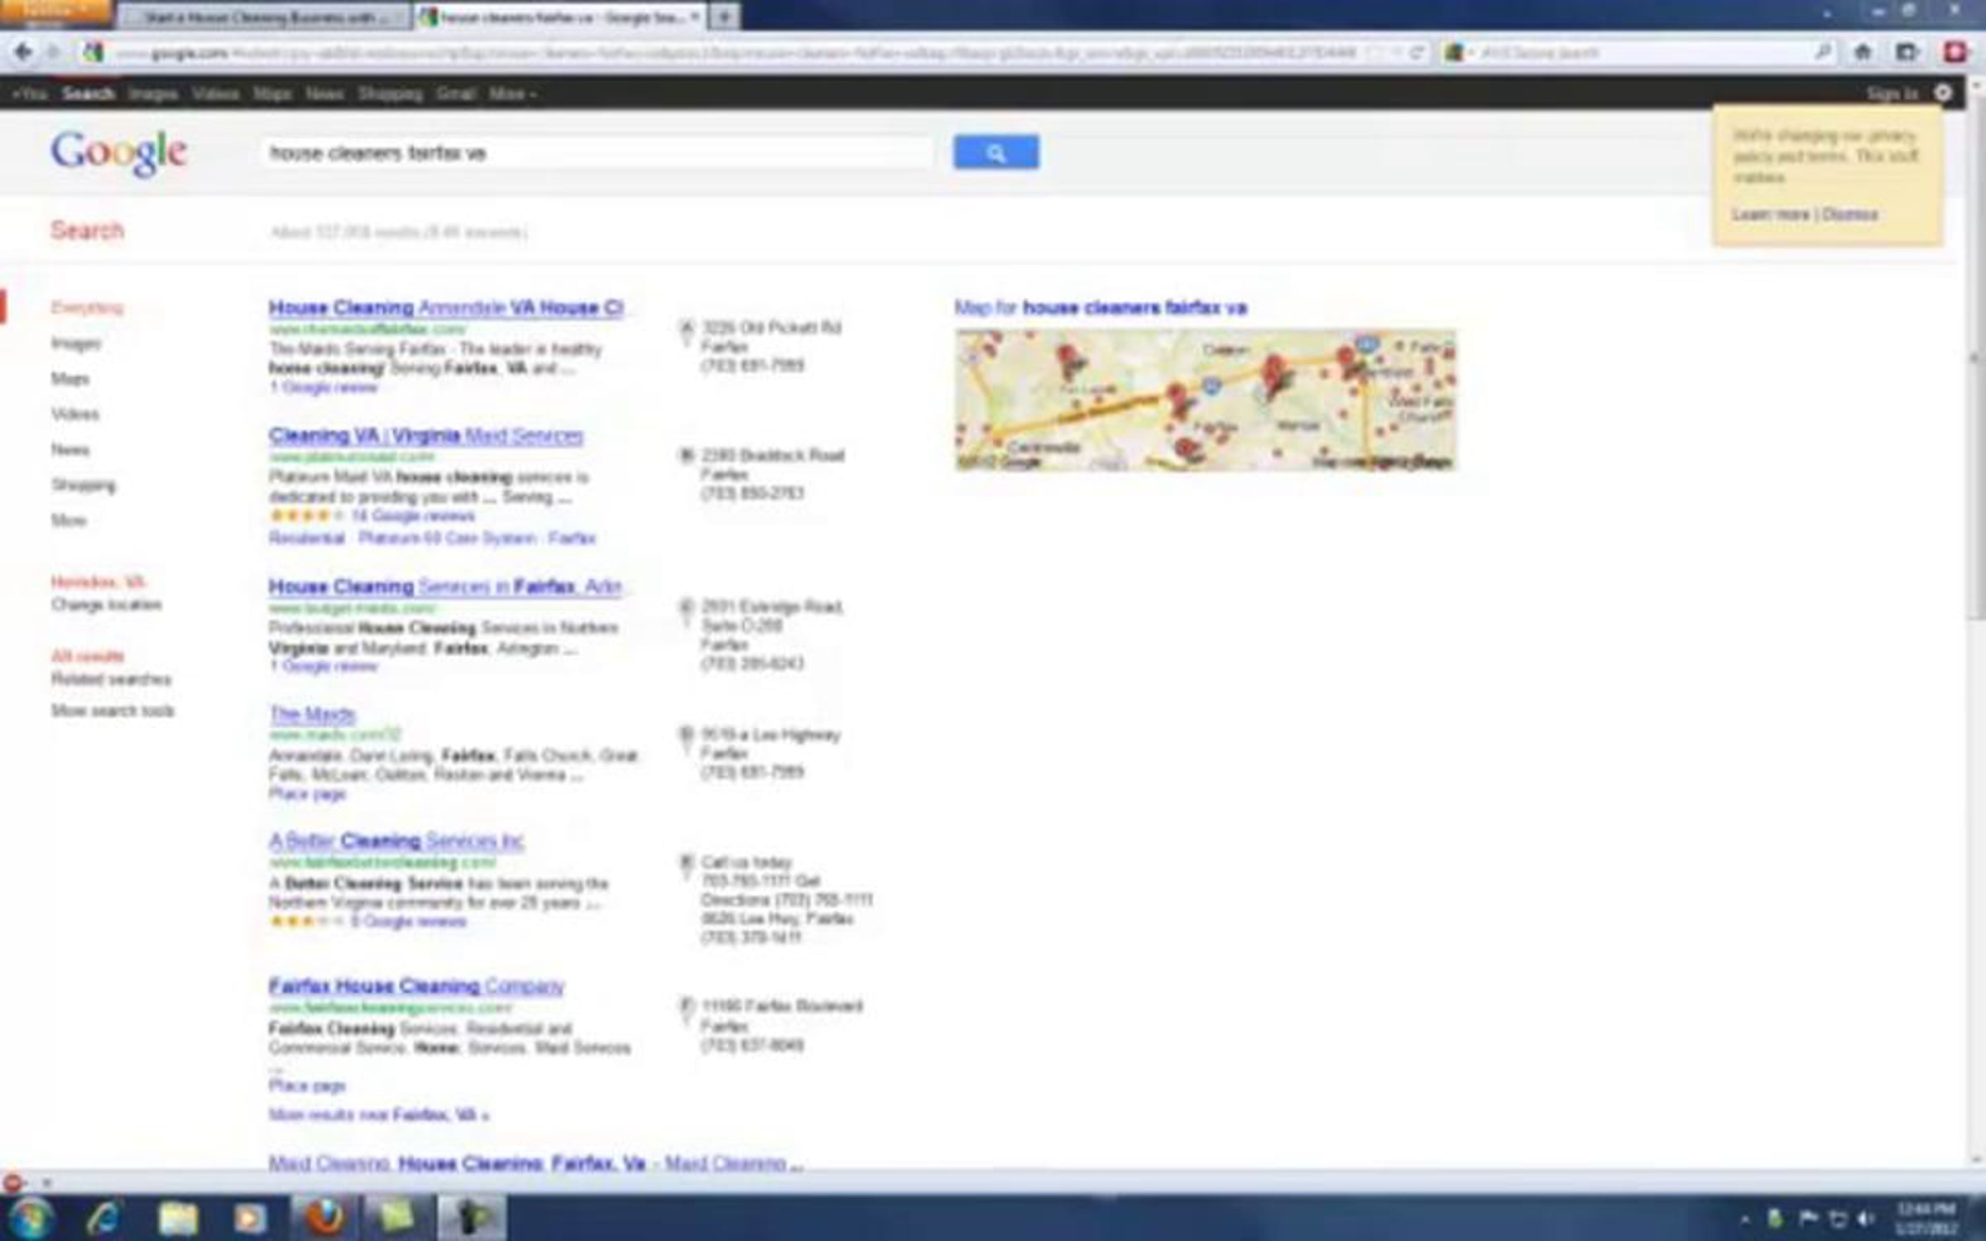Reload the page with the refresh icon
Screen dimensions: 1986x1241
tap(1417, 52)
